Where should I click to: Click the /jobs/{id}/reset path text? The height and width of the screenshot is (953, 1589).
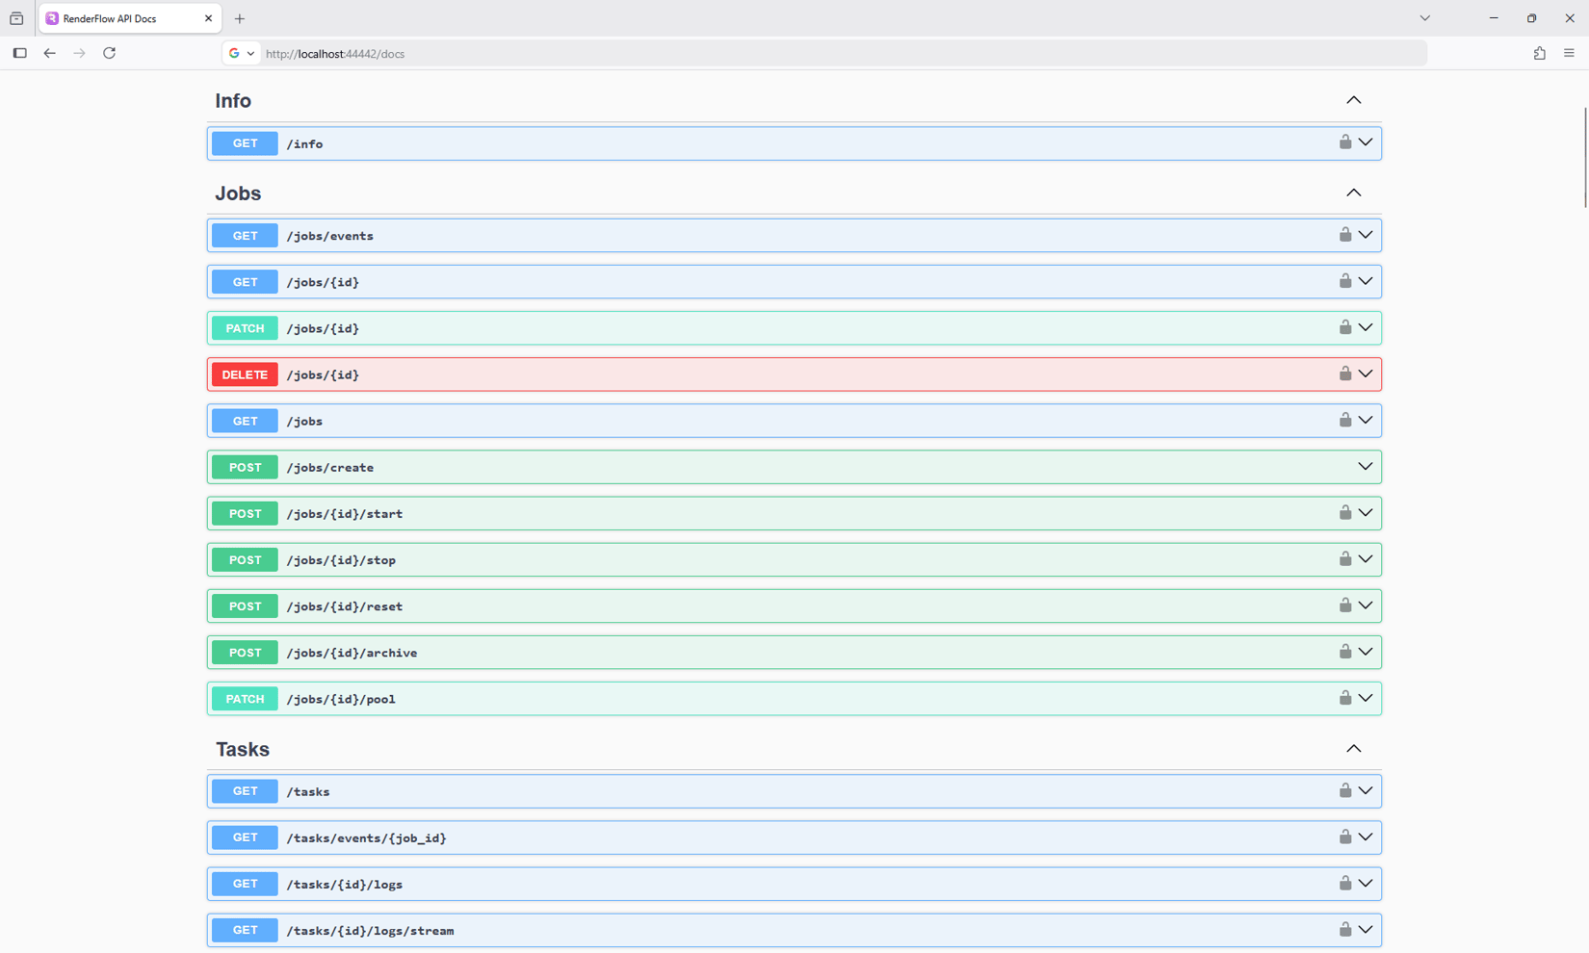pyautogui.click(x=345, y=606)
